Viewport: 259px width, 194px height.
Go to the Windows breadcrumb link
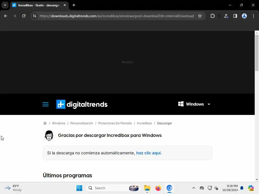tap(59, 123)
